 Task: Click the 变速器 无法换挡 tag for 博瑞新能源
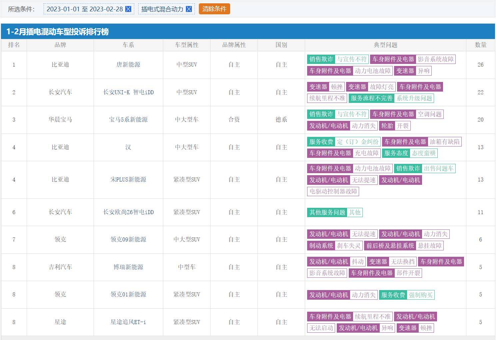[392, 262]
